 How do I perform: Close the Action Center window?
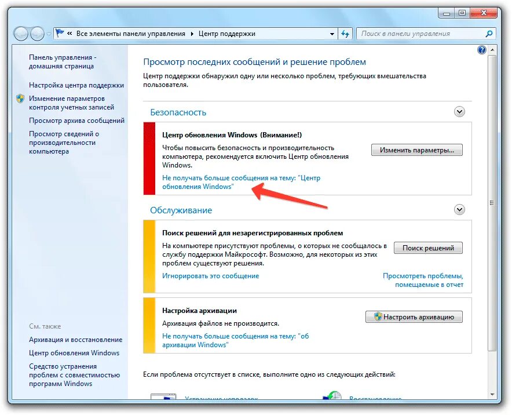click(484, 13)
